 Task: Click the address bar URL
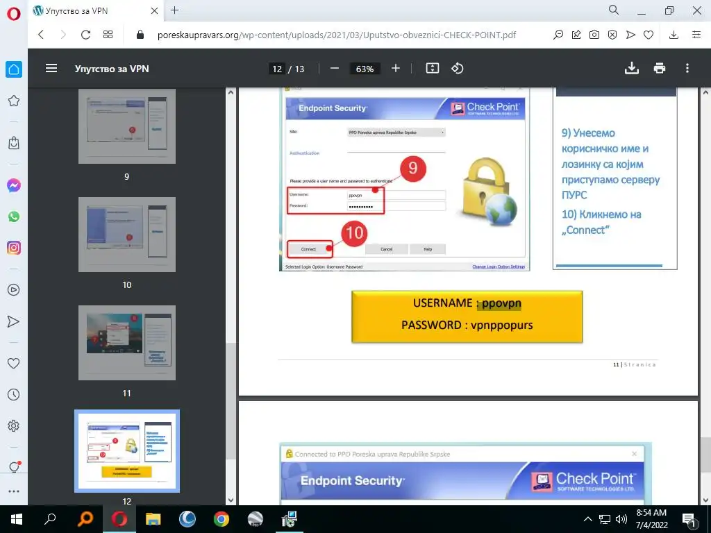(337, 35)
